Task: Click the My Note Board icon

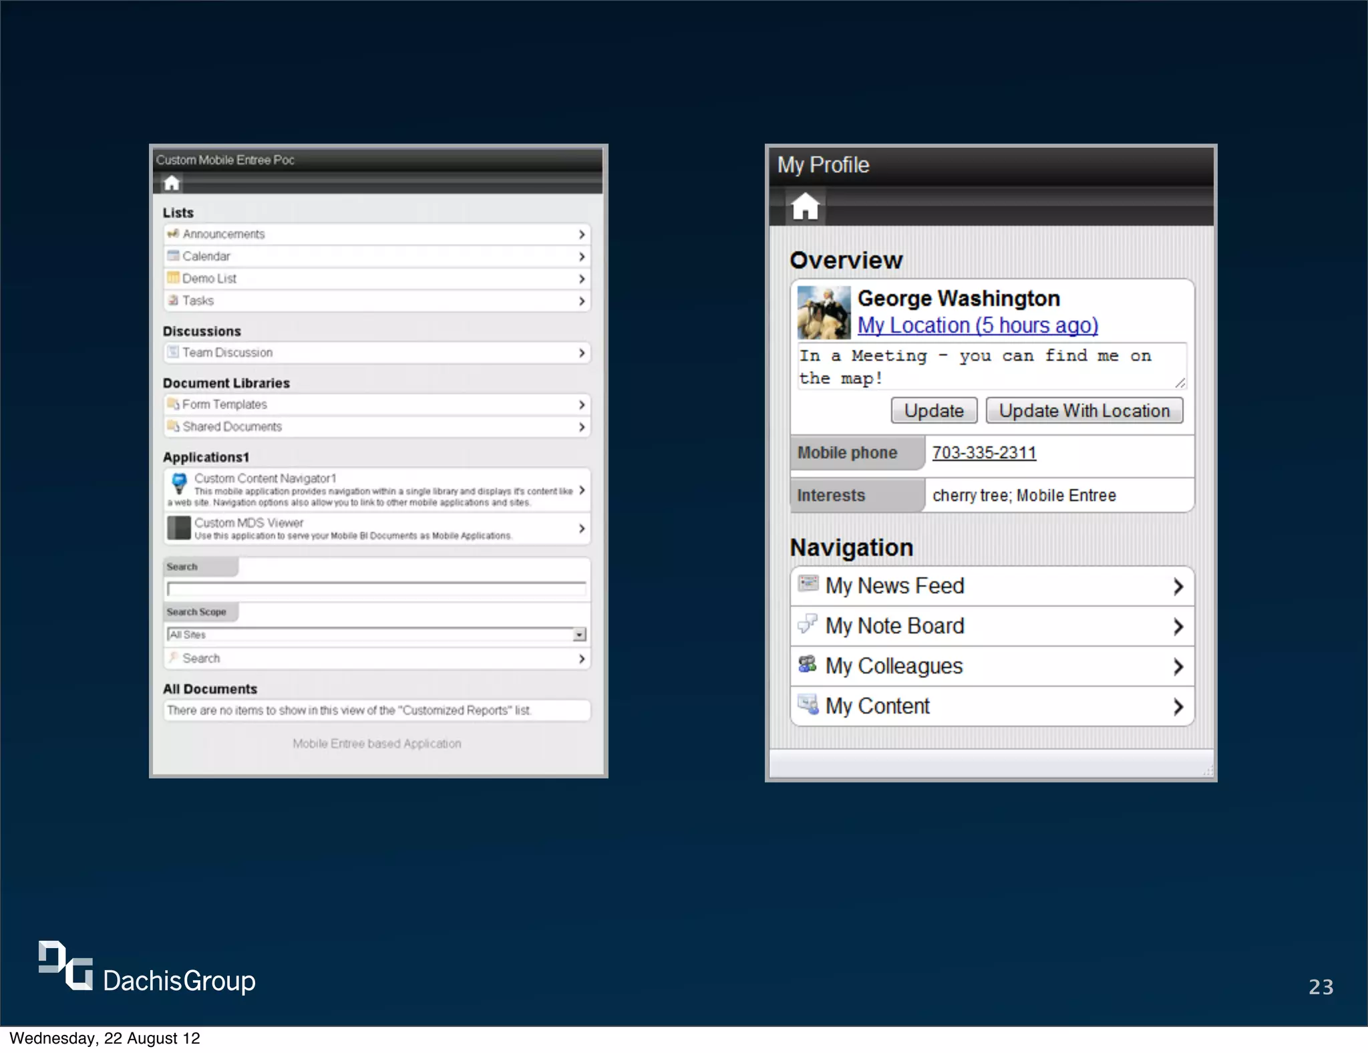Action: coord(808,623)
